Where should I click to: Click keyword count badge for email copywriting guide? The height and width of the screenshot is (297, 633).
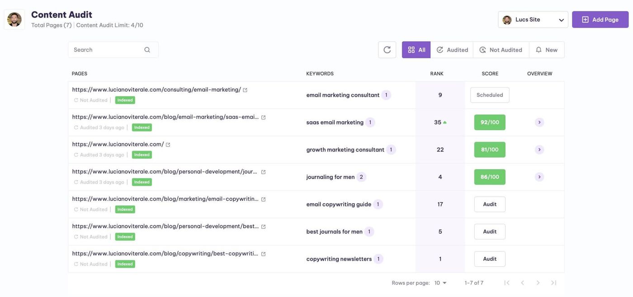pos(378,204)
